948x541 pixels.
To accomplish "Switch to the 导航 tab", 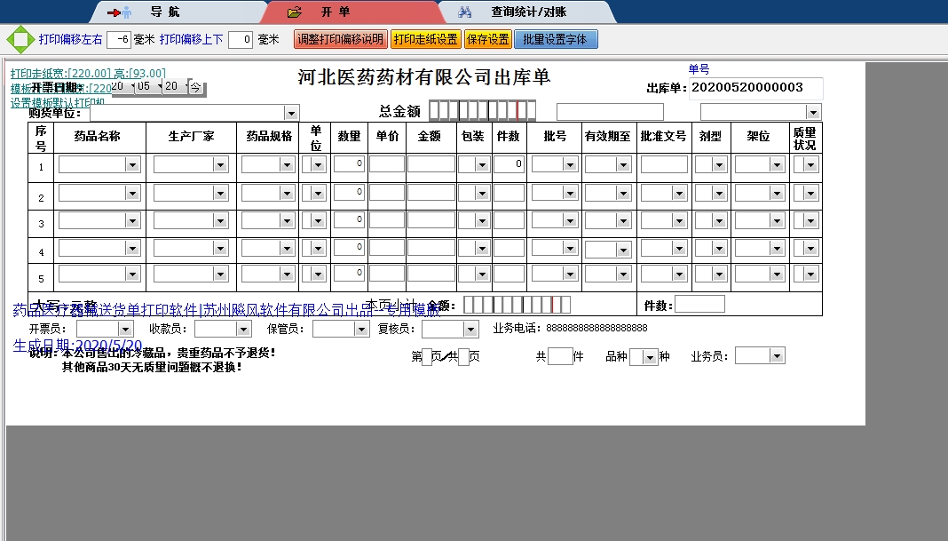I will pyautogui.click(x=140, y=12).
